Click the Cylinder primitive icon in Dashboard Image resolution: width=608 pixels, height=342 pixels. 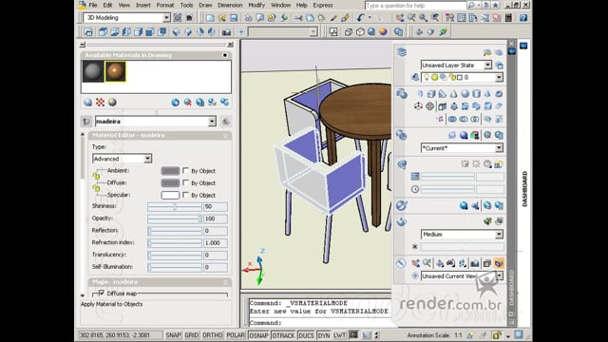476,93
